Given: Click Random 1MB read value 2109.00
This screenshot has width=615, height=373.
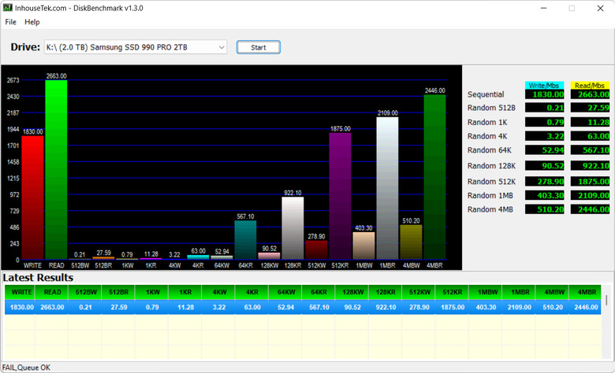Looking at the screenshot, I should [x=590, y=195].
